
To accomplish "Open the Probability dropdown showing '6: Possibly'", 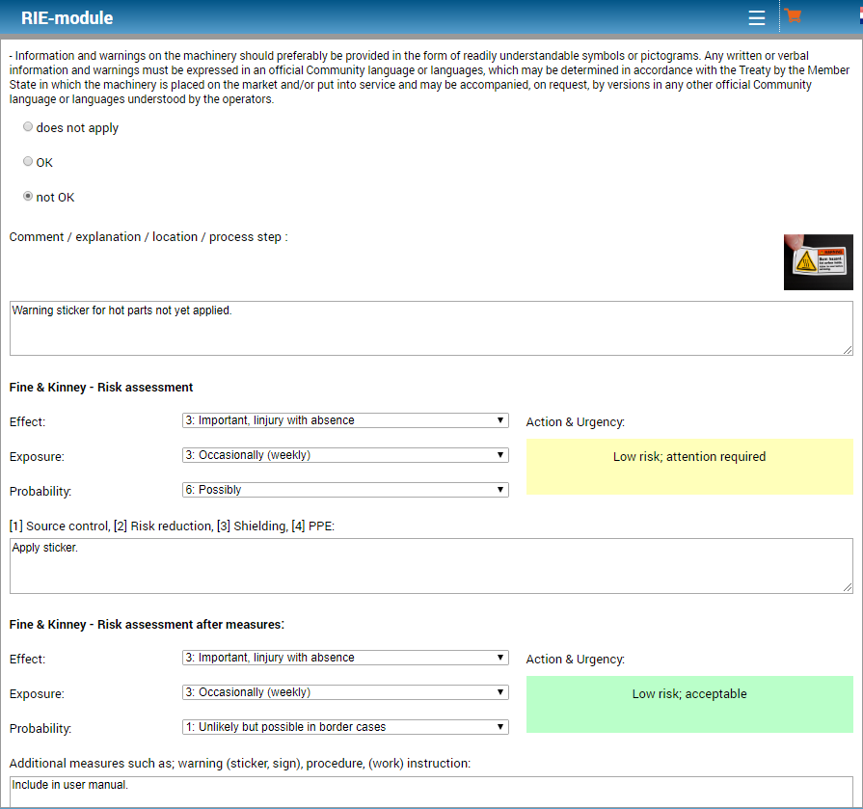I will click(345, 490).
